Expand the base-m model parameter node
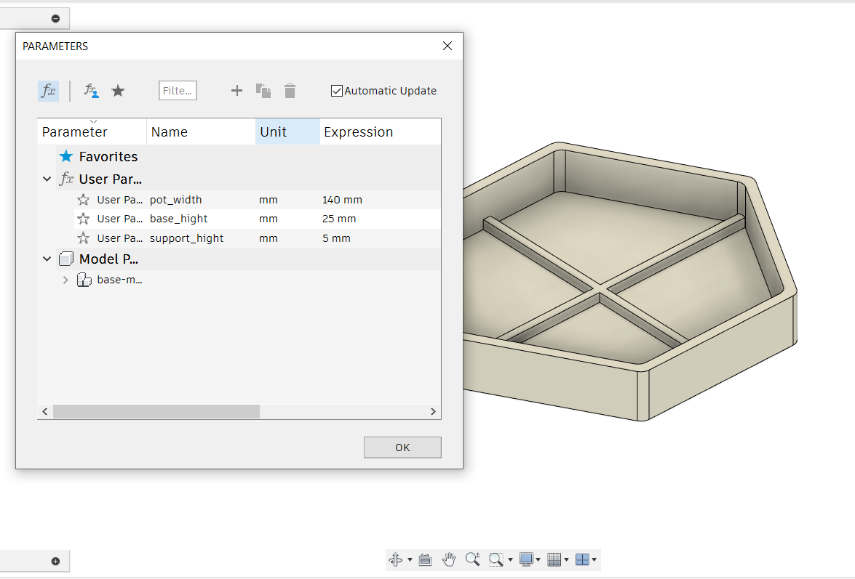Screen dimensions: 855x579 click(65, 279)
